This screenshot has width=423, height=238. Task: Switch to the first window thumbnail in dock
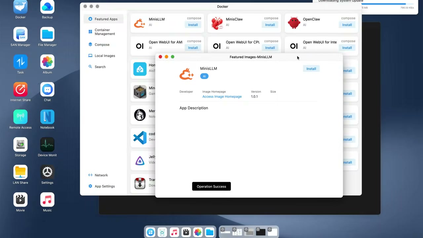225,232
